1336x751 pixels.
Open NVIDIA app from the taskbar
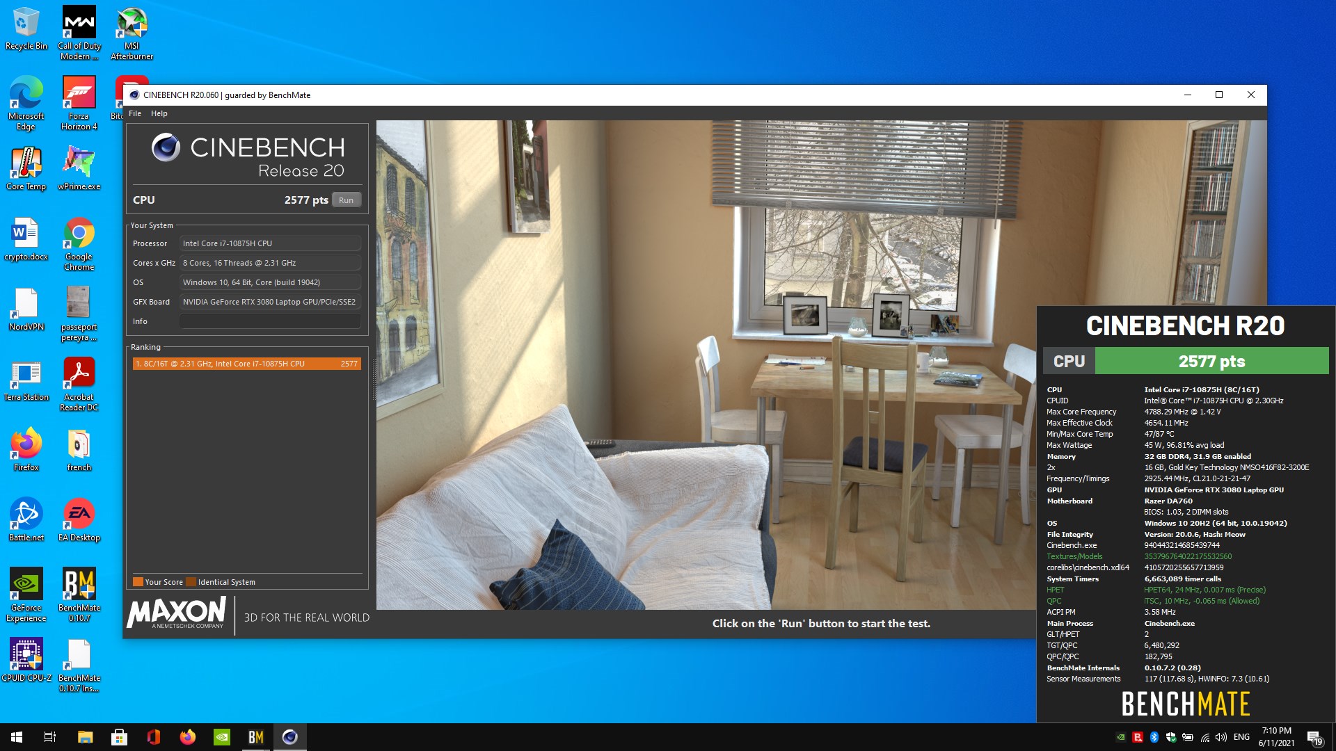pos(221,737)
